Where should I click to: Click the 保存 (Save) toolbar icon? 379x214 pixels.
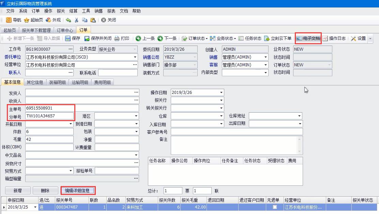tap(73, 38)
